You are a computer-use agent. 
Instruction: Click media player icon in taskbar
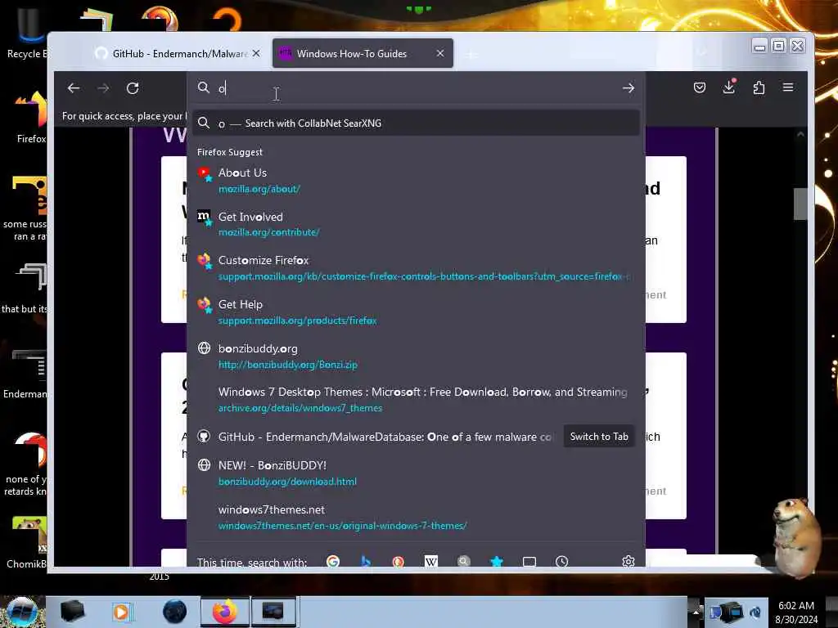tap(121, 612)
